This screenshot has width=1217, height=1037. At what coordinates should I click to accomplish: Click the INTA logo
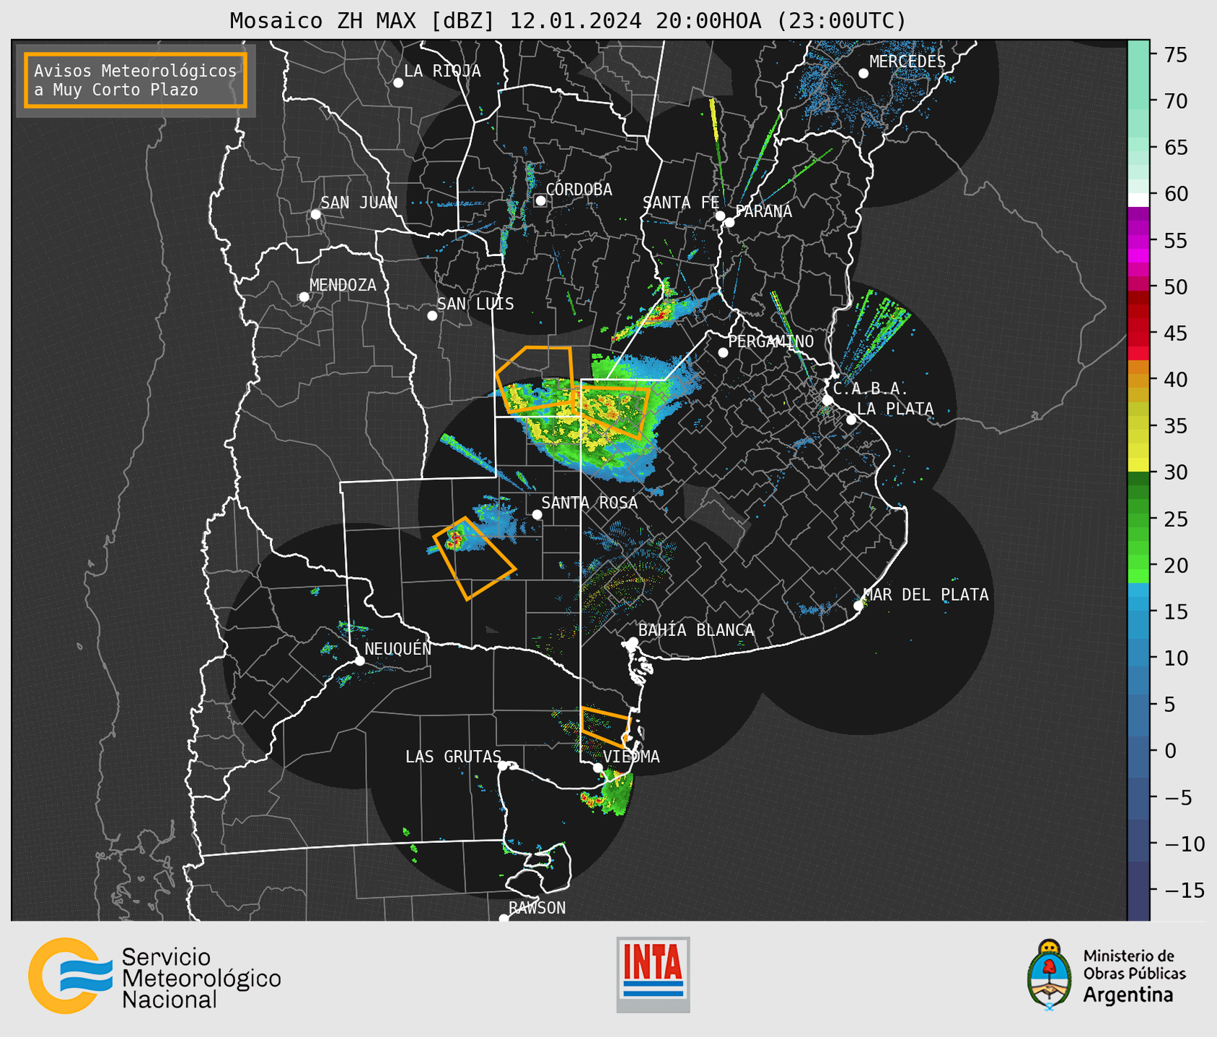point(653,974)
